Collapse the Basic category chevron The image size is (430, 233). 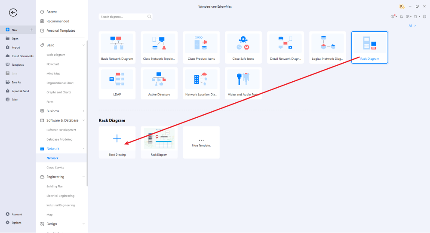point(83,45)
